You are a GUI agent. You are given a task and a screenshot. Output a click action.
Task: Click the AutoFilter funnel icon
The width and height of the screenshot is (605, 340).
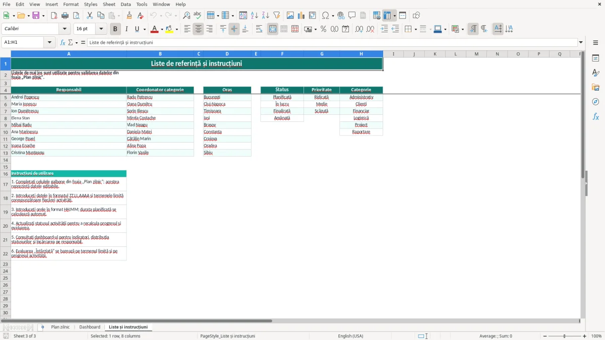(x=276, y=16)
